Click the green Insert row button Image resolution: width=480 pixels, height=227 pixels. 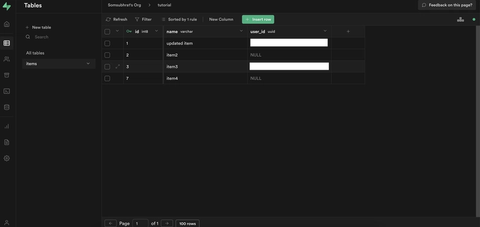coord(258,19)
